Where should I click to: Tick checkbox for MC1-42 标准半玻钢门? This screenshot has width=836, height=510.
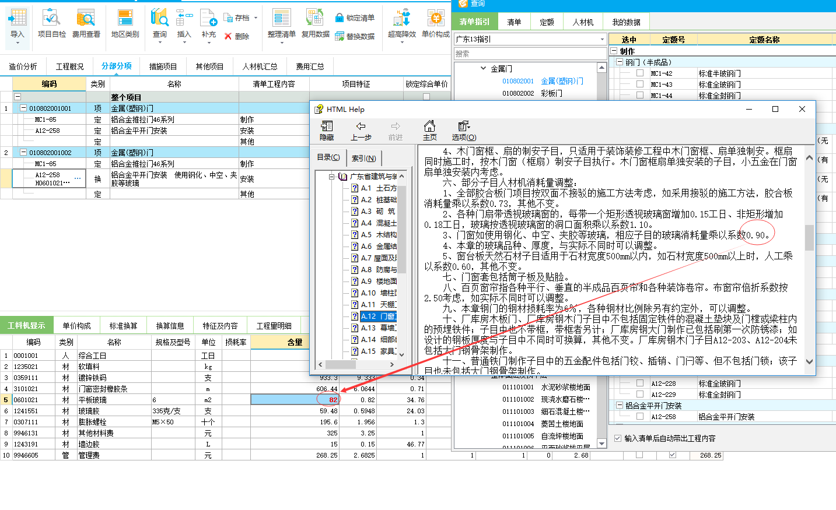(x=640, y=73)
